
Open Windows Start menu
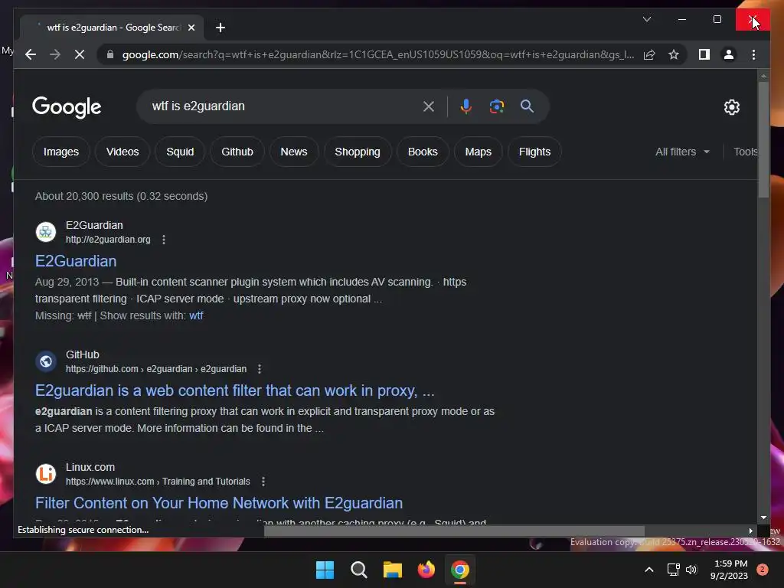pos(325,570)
